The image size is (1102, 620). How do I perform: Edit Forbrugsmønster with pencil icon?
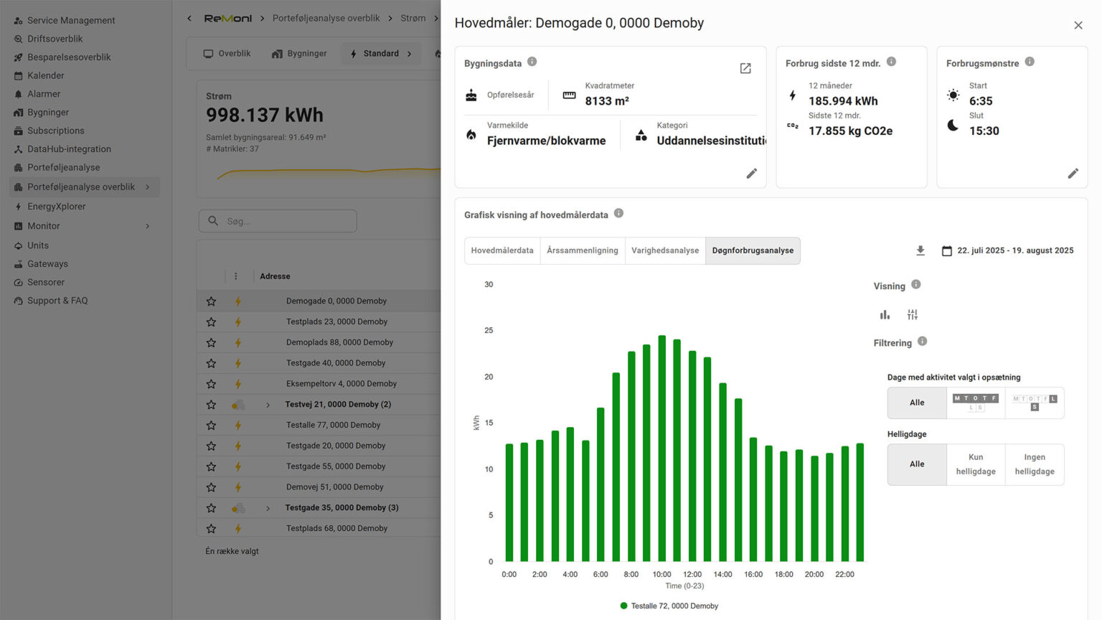[1073, 174]
